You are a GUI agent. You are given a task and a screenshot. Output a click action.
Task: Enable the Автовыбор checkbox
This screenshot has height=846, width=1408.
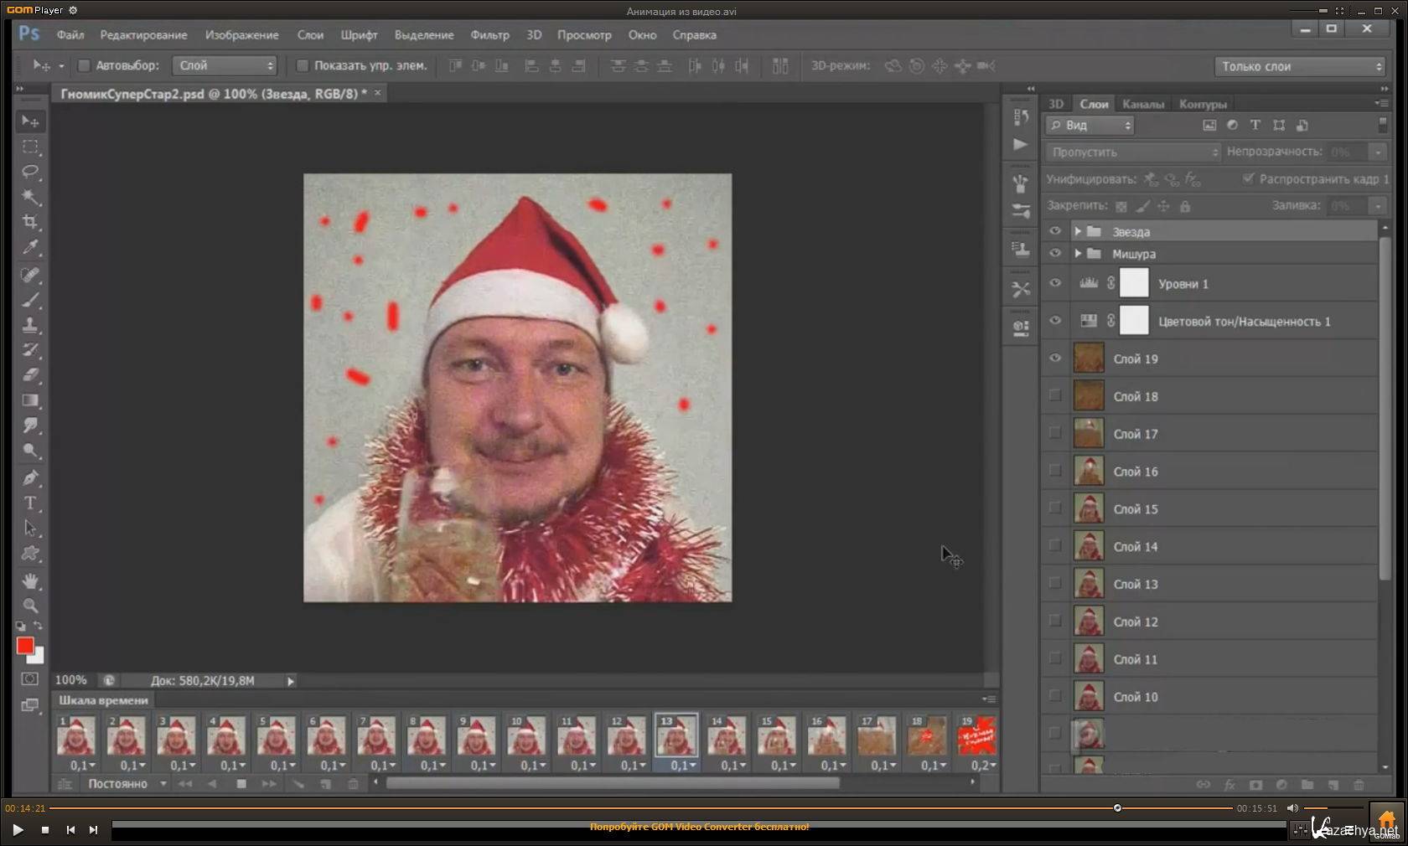click(84, 65)
